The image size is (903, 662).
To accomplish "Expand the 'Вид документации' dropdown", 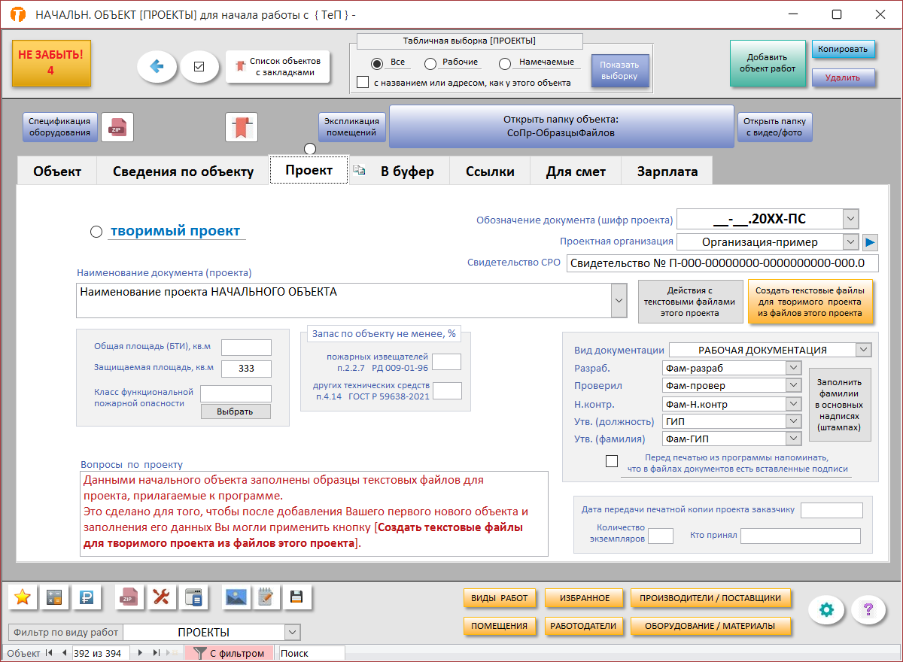I will coord(863,350).
